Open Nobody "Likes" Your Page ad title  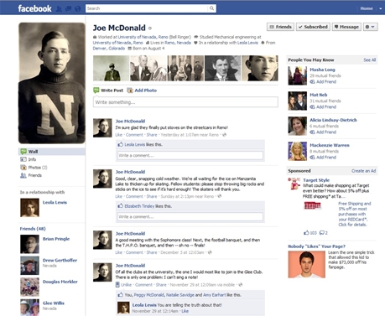(x=316, y=246)
